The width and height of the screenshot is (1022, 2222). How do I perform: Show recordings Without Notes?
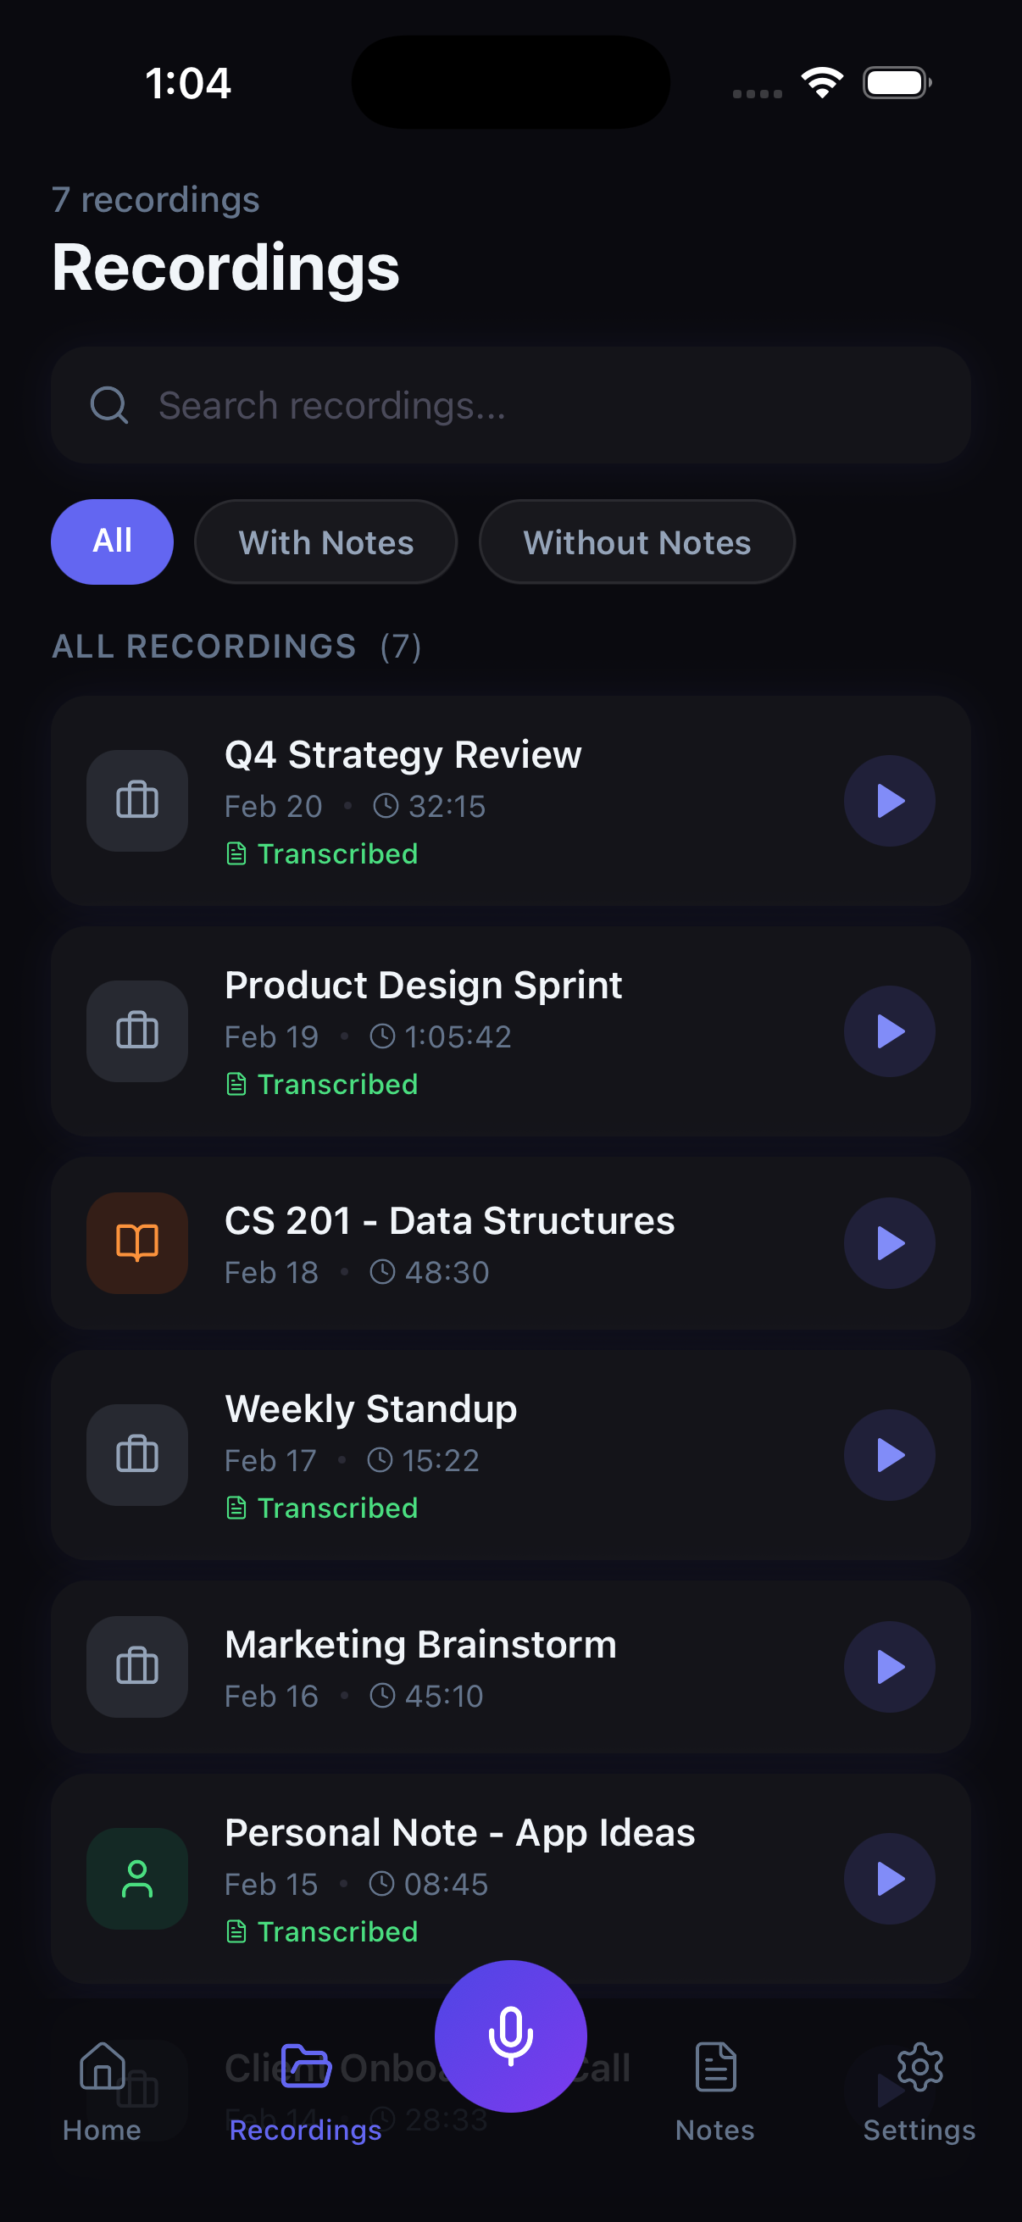(636, 542)
